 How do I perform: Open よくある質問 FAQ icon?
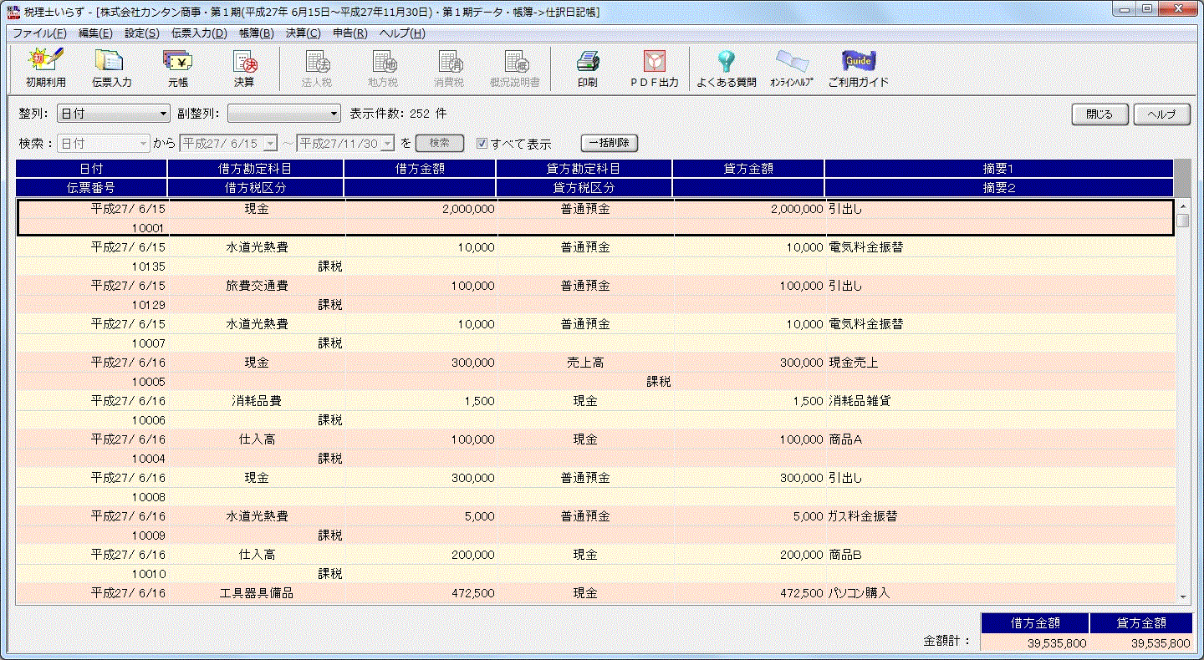click(726, 68)
